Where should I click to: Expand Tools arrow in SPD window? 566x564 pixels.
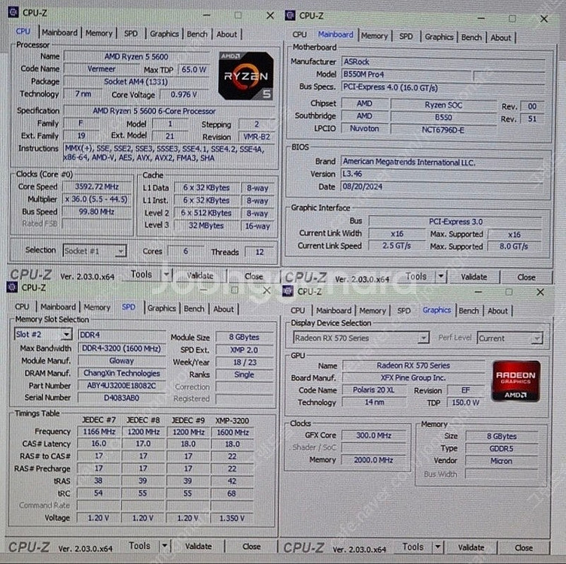(164, 546)
